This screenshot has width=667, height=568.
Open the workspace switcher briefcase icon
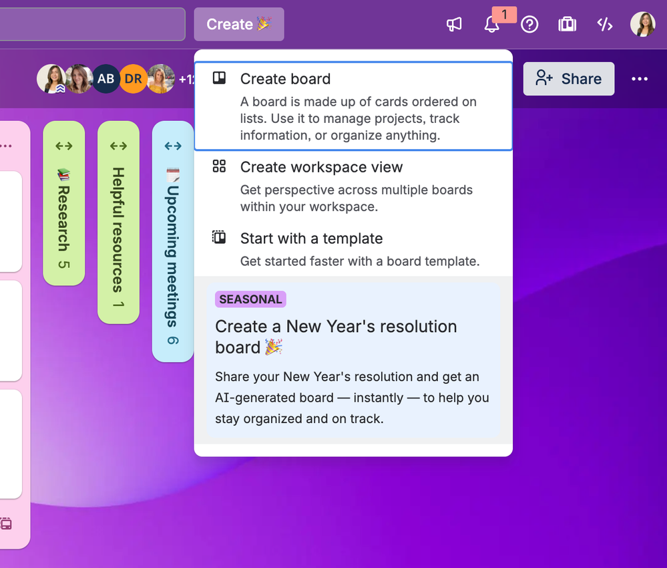pyautogui.click(x=567, y=24)
